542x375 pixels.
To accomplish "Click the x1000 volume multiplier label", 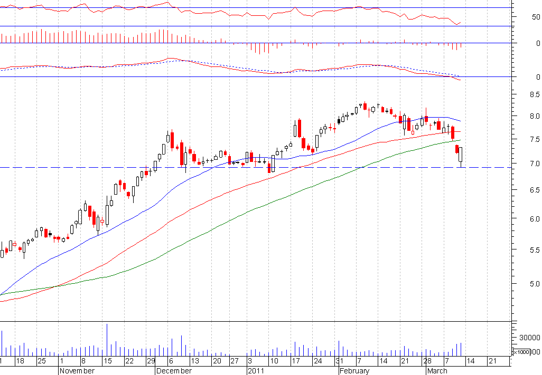I will point(521,352).
